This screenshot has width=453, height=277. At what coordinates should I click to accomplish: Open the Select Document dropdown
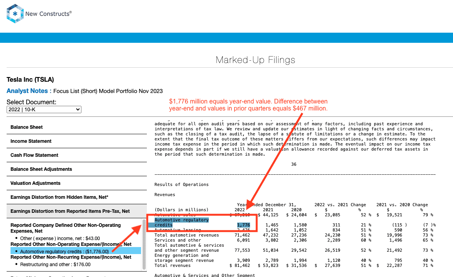tap(44, 110)
